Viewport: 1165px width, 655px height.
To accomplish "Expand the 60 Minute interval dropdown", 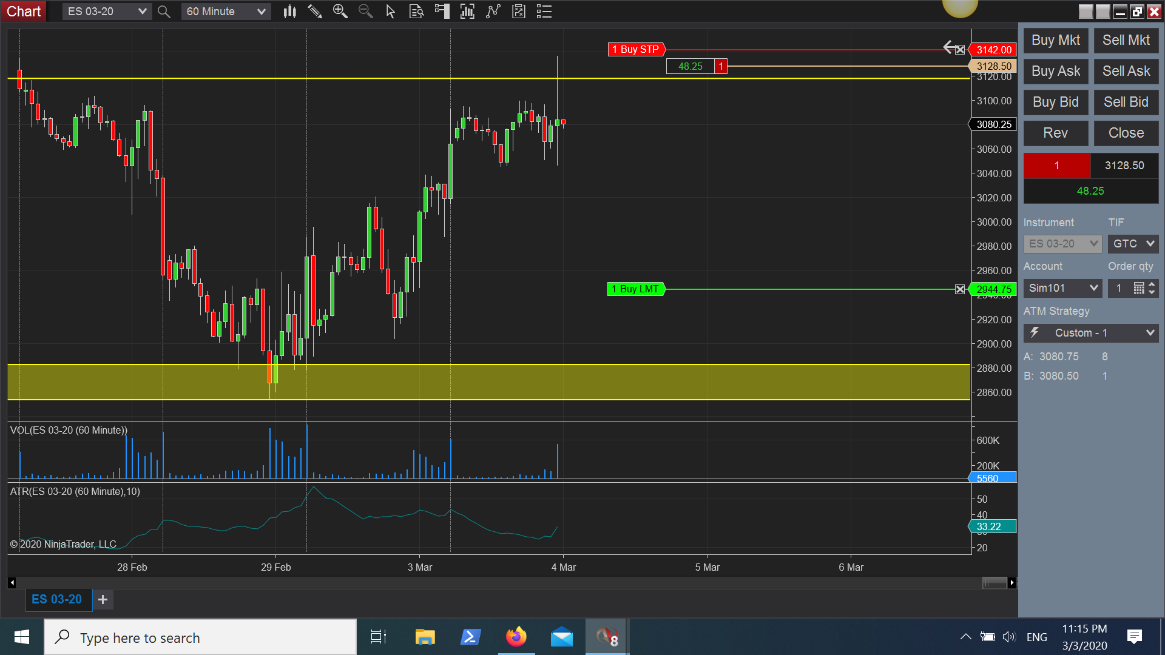I will pyautogui.click(x=261, y=12).
